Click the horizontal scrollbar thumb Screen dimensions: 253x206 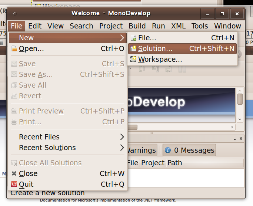click(x=133, y=127)
